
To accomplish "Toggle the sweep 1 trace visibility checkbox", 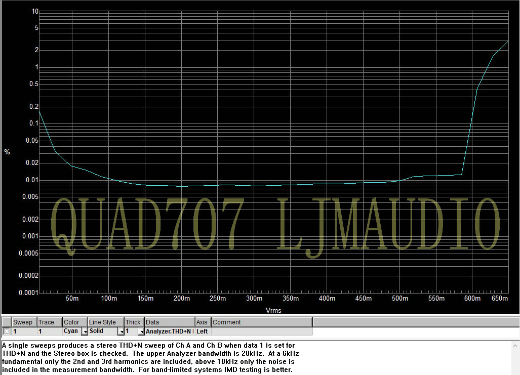I will (7, 331).
